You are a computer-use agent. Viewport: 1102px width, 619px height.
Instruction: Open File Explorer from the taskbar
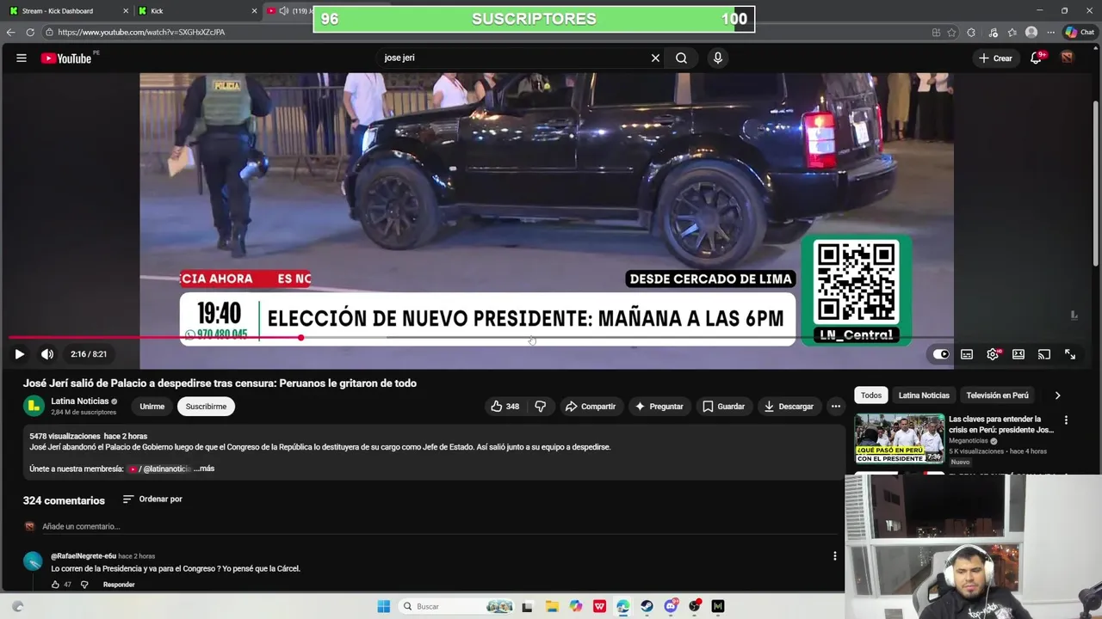(x=552, y=606)
